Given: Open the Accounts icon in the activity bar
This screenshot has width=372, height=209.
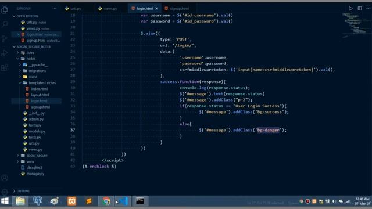Looking at the screenshot, I should [5, 178].
